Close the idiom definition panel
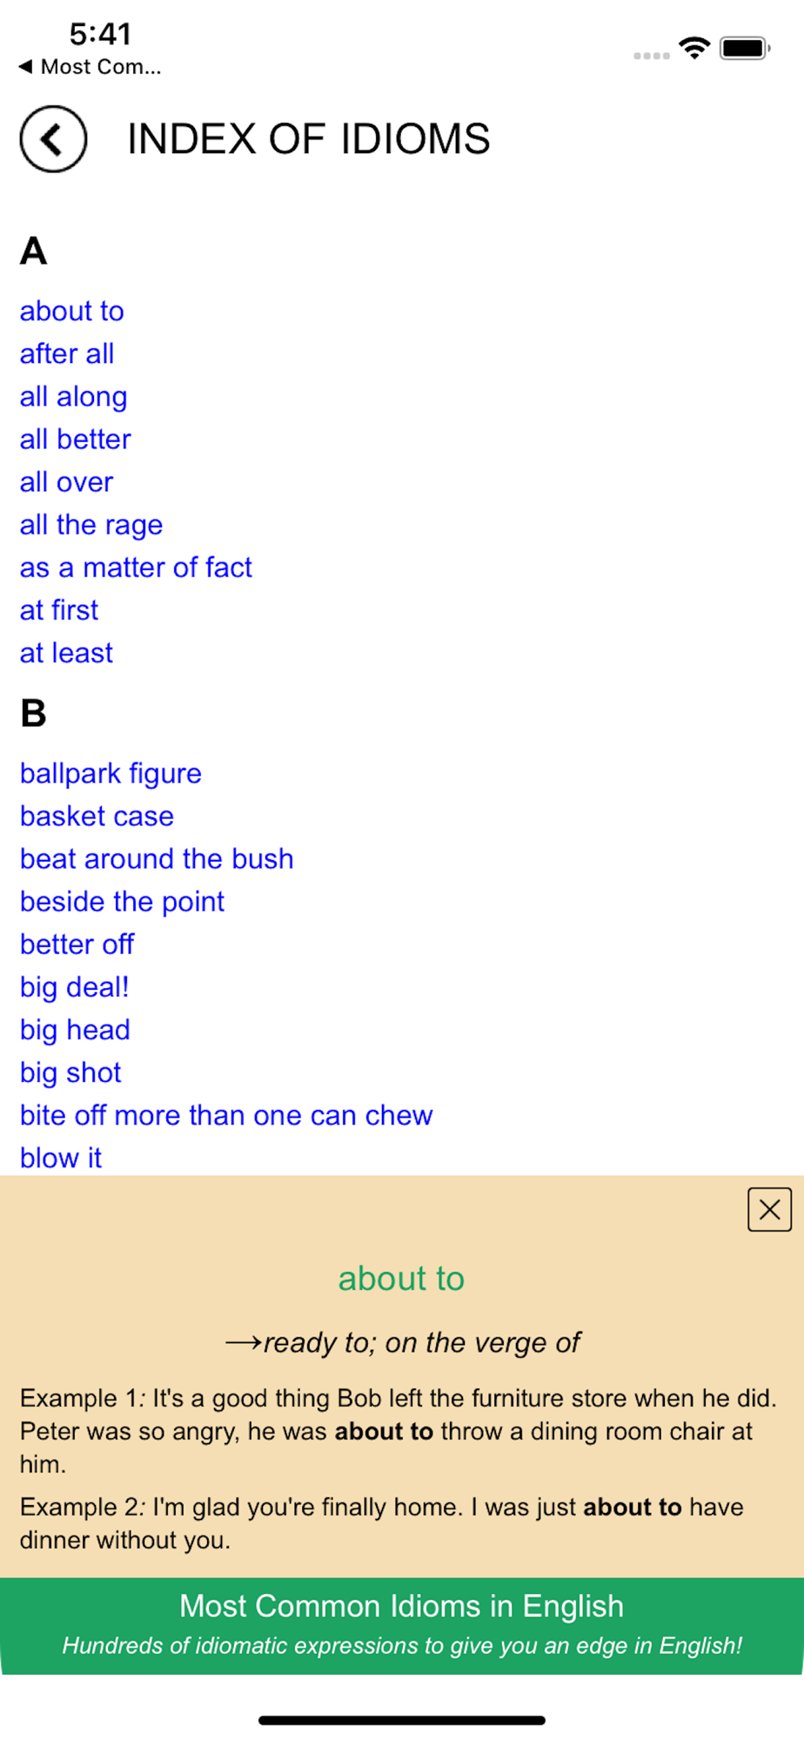Image resolution: width=804 pixels, height=1741 pixels. tap(769, 1209)
